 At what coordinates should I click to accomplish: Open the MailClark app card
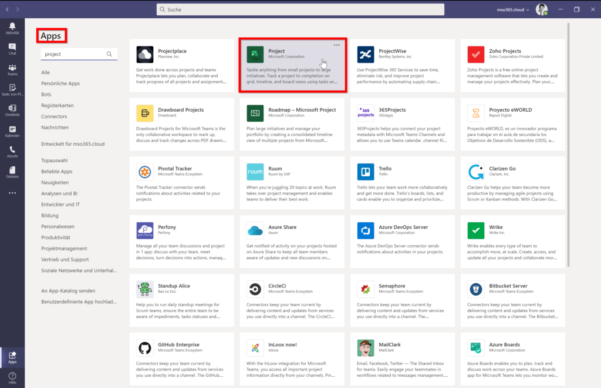click(403, 359)
